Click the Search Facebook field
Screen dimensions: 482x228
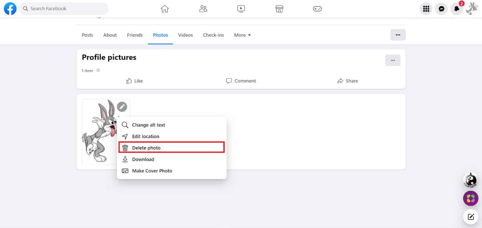click(x=64, y=8)
